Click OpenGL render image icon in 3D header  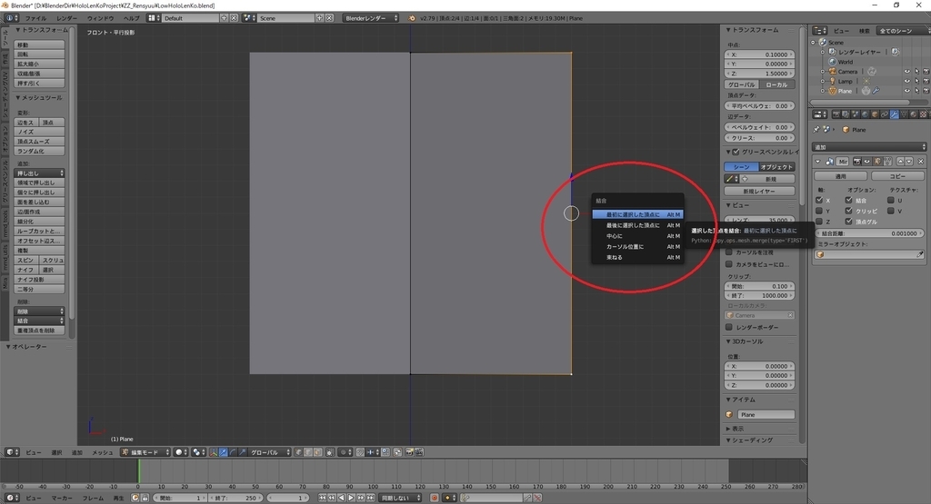click(408, 452)
